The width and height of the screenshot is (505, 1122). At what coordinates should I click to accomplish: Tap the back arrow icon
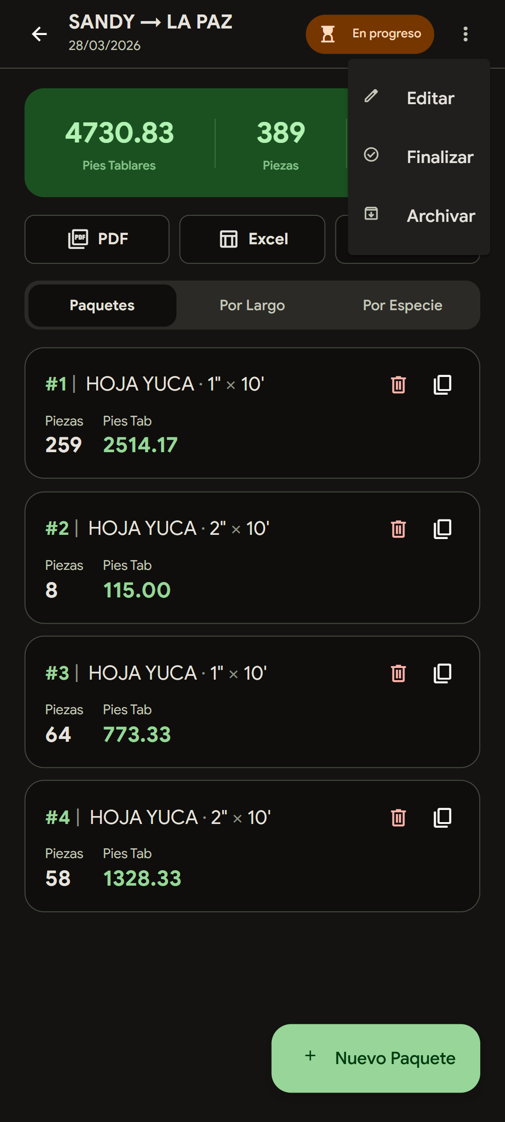coord(39,34)
